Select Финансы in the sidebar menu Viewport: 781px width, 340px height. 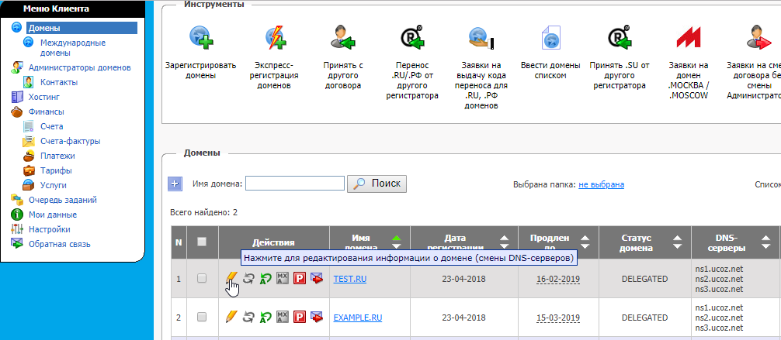point(47,112)
